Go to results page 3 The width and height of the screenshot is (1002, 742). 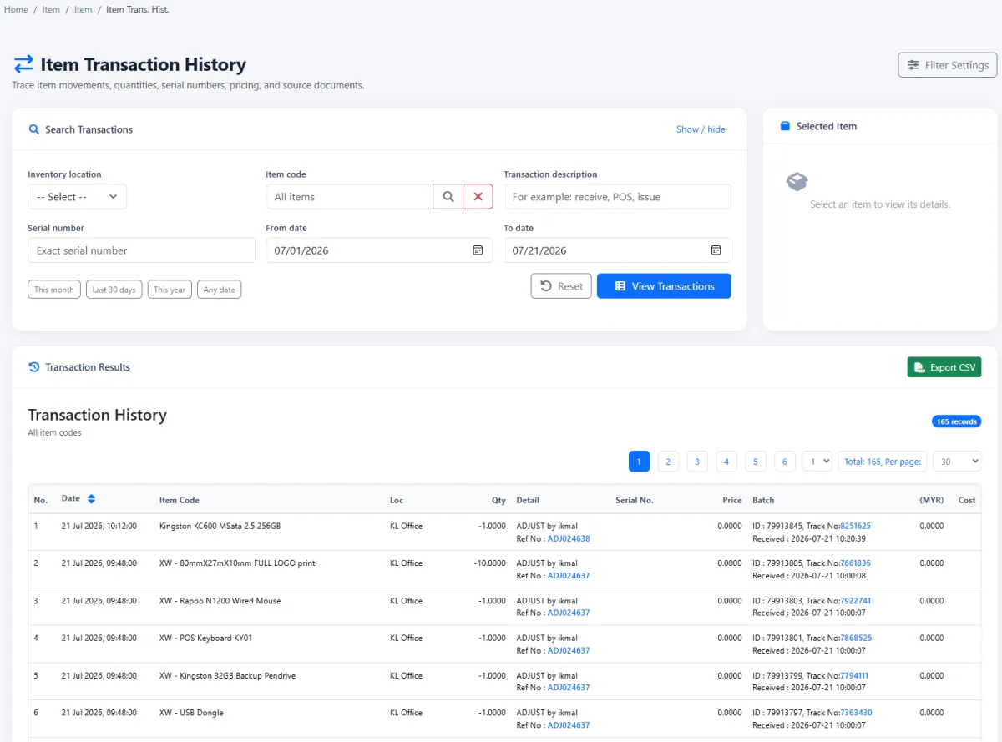point(697,462)
